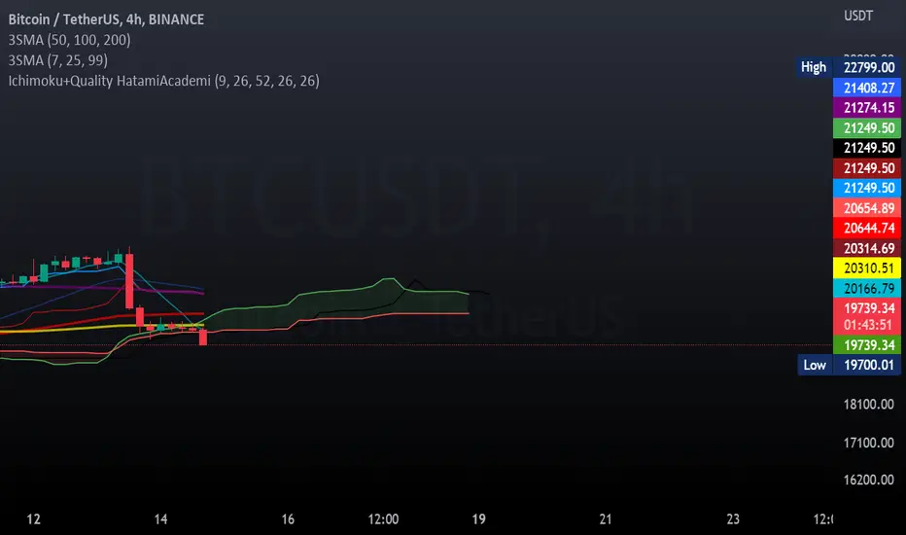906x535 pixels.
Task: Click the 16200.00 price scale tick
Action: (x=868, y=481)
